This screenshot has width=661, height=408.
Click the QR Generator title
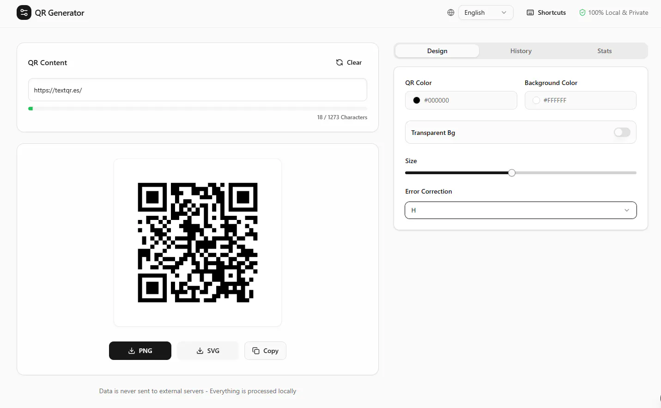pos(60,13)
